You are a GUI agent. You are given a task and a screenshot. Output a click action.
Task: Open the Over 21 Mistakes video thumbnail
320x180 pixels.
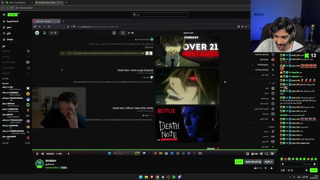[187, 51]
